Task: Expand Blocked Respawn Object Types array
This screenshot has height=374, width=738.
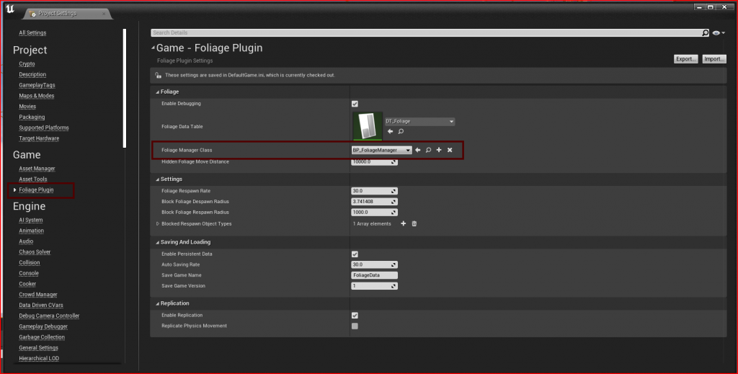Action: point(158,224)
